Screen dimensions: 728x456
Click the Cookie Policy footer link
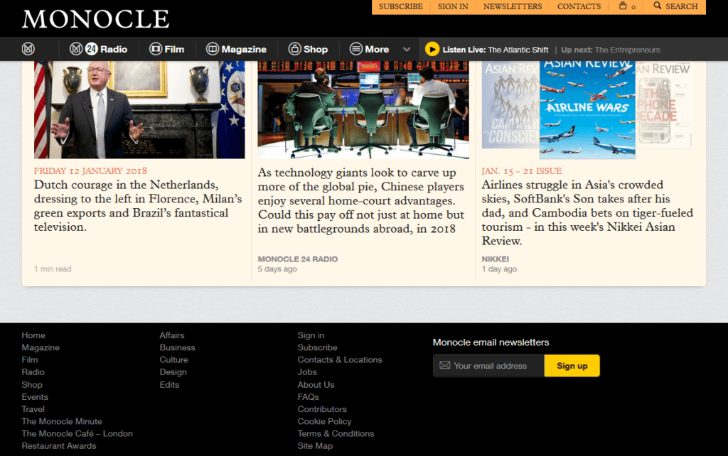(324, 421)
